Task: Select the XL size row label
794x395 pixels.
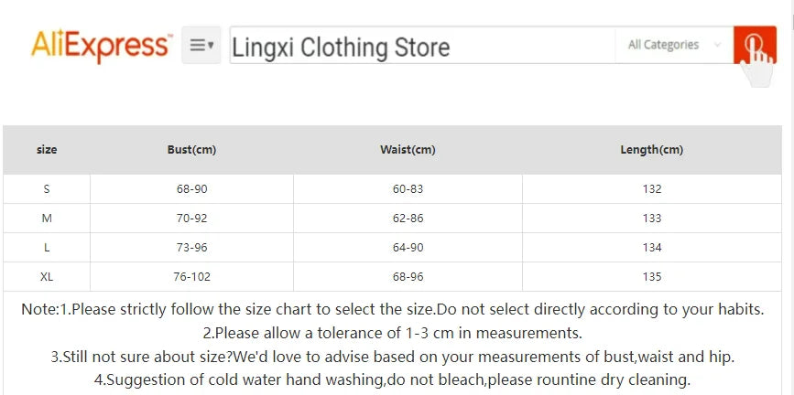Action: pos(47,277)
